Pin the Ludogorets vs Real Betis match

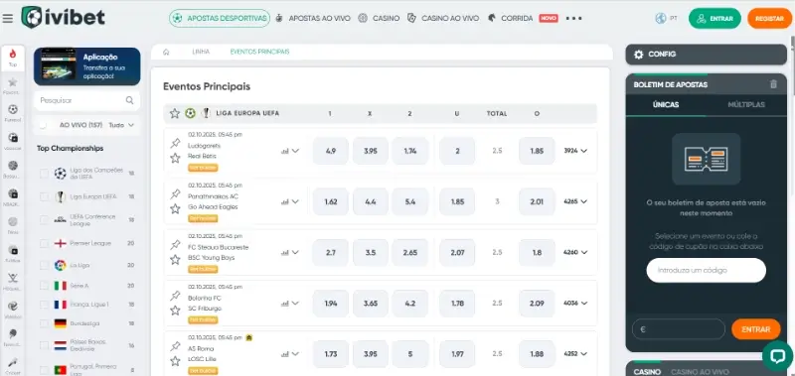(175, 143)
